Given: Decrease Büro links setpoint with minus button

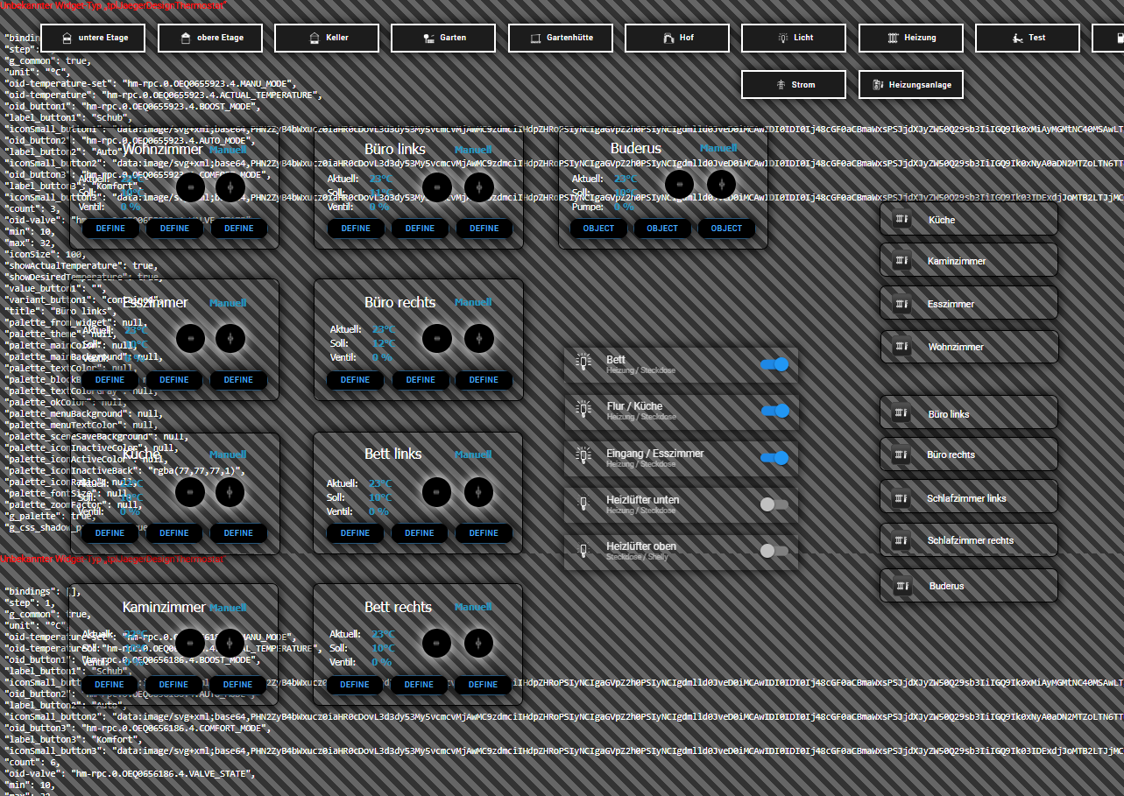Looking at the screenshot, I should click(x=437, y=187).
